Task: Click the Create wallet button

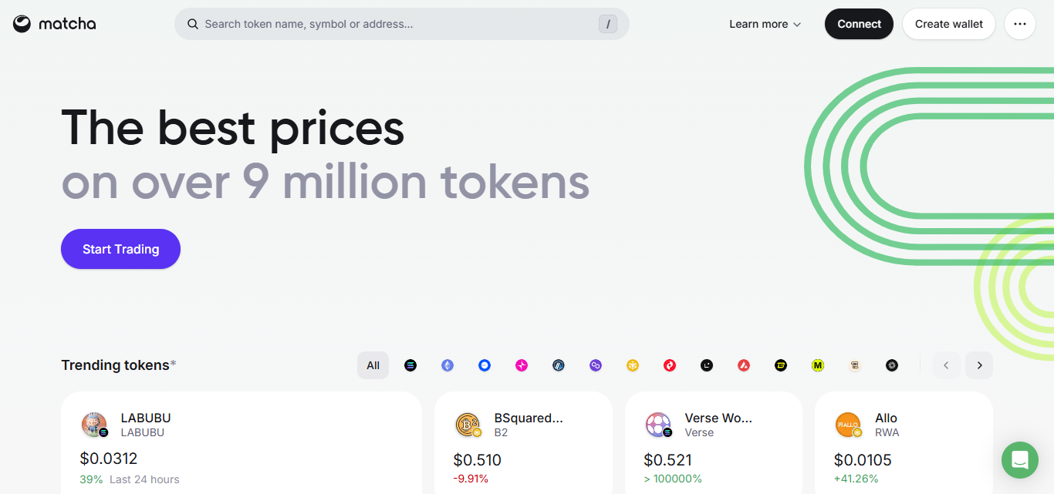Action: (x=948, y=24)
